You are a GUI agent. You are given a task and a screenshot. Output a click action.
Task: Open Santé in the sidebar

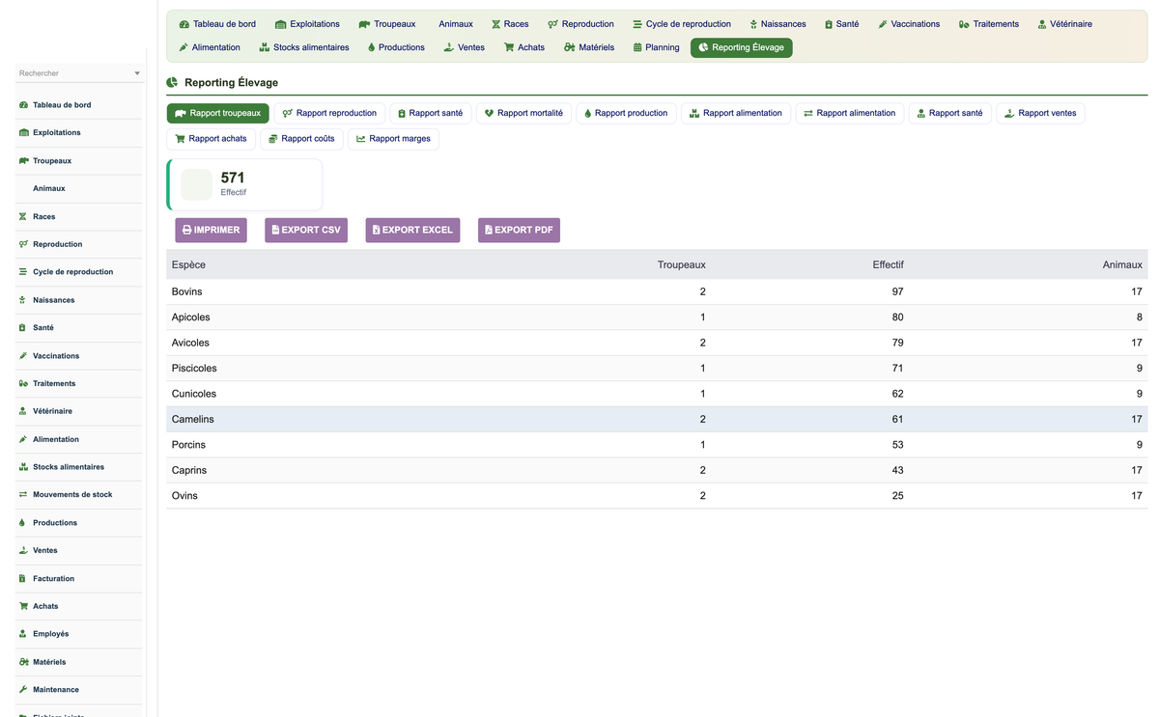pos(79,328)
